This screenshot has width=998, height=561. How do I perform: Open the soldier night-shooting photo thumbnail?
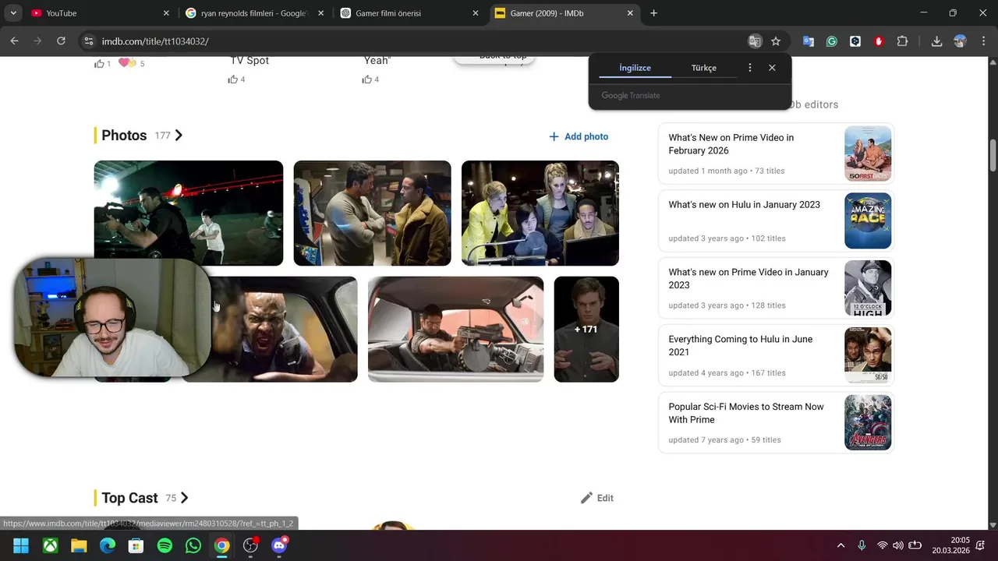coord(189,213)
